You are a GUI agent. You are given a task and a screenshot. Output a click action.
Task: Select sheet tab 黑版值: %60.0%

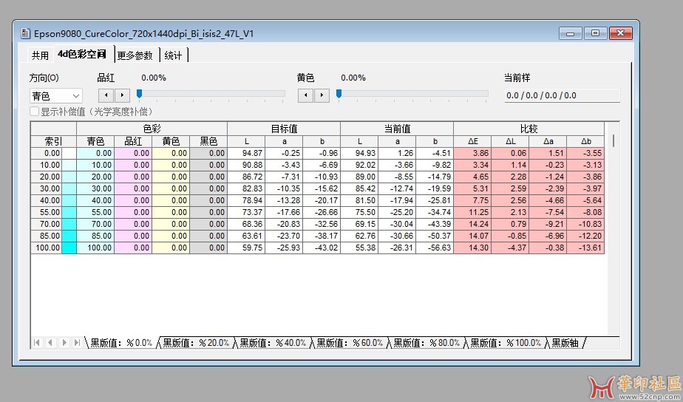(350, 343)
